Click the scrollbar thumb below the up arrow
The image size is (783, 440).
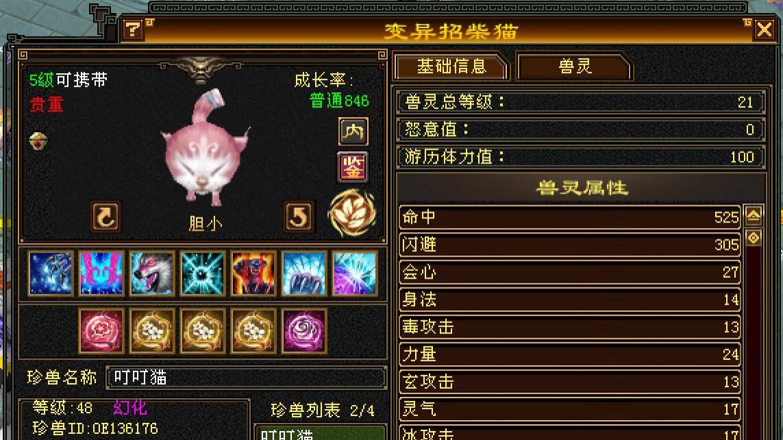[754, 238]
